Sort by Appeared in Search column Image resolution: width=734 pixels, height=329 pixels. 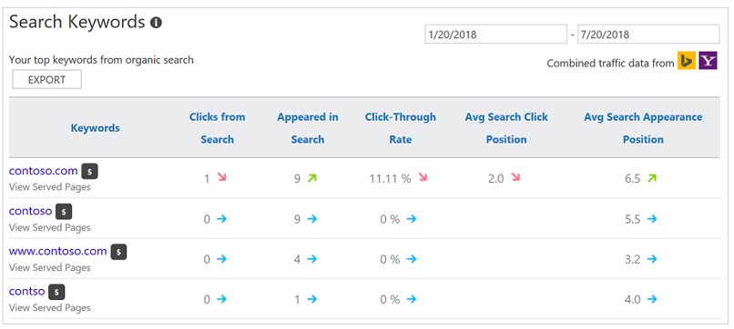(x=308, y=128)
